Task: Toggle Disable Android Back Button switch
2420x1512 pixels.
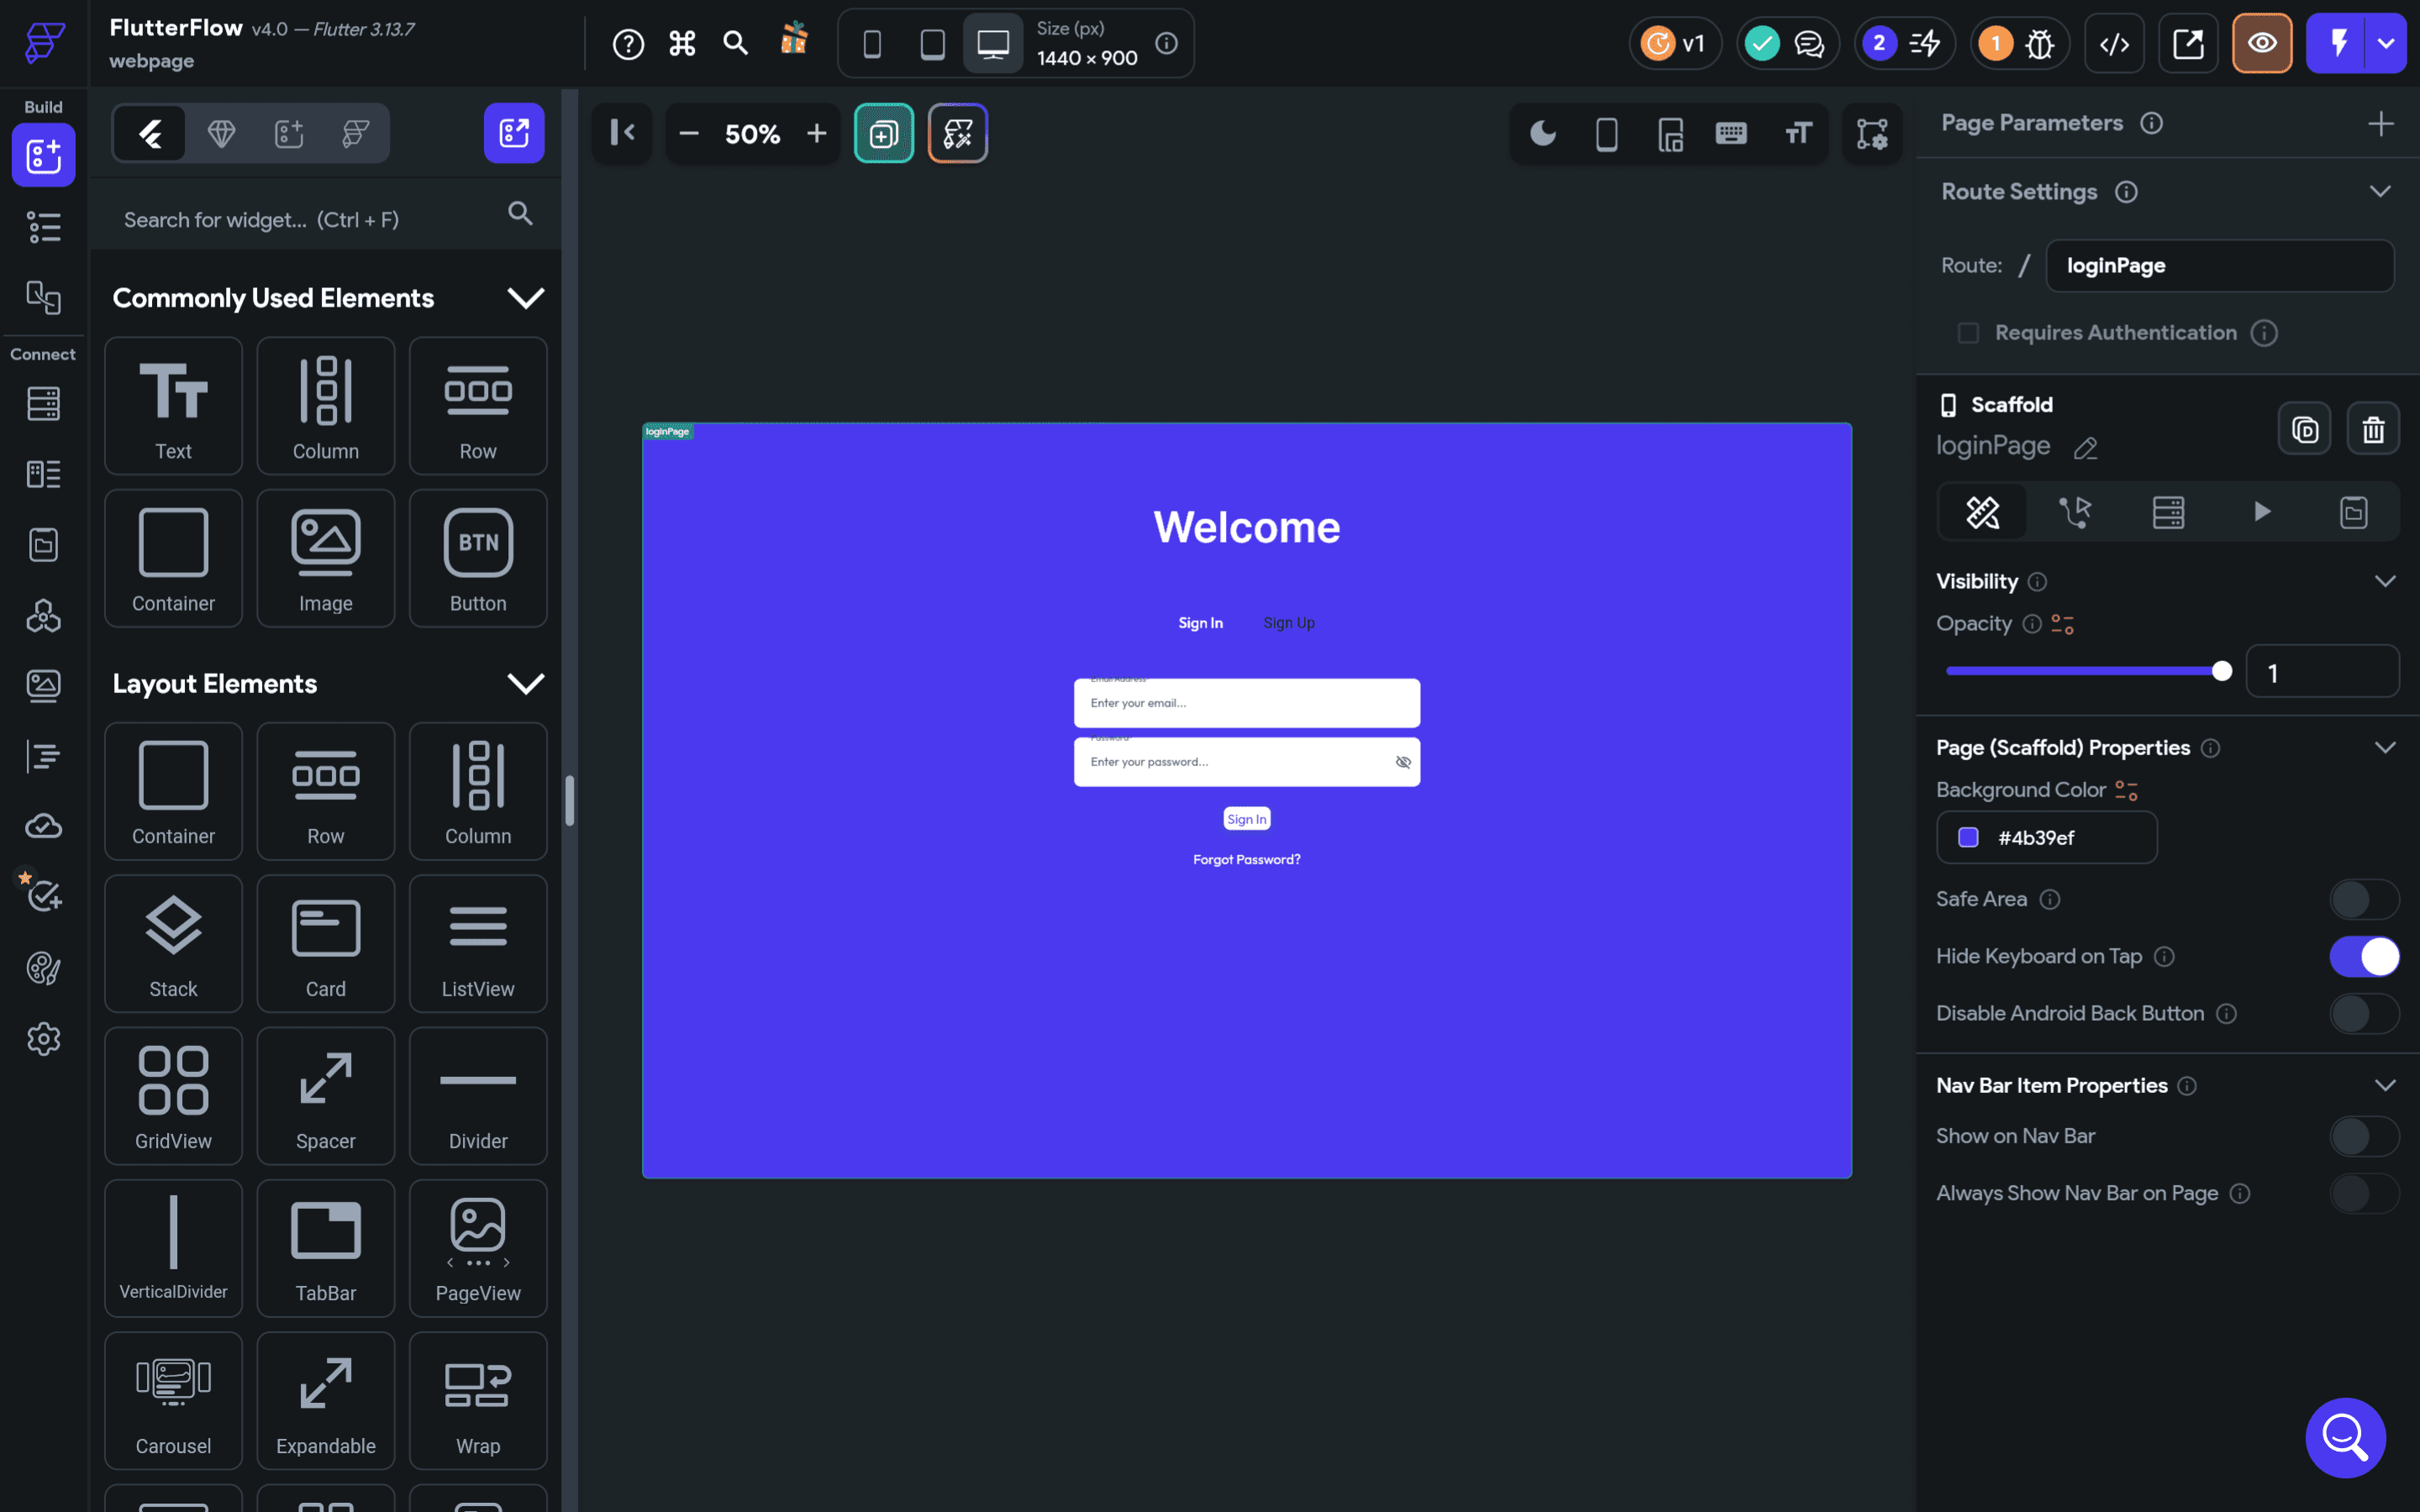Action: [x=2364, y=1014]
